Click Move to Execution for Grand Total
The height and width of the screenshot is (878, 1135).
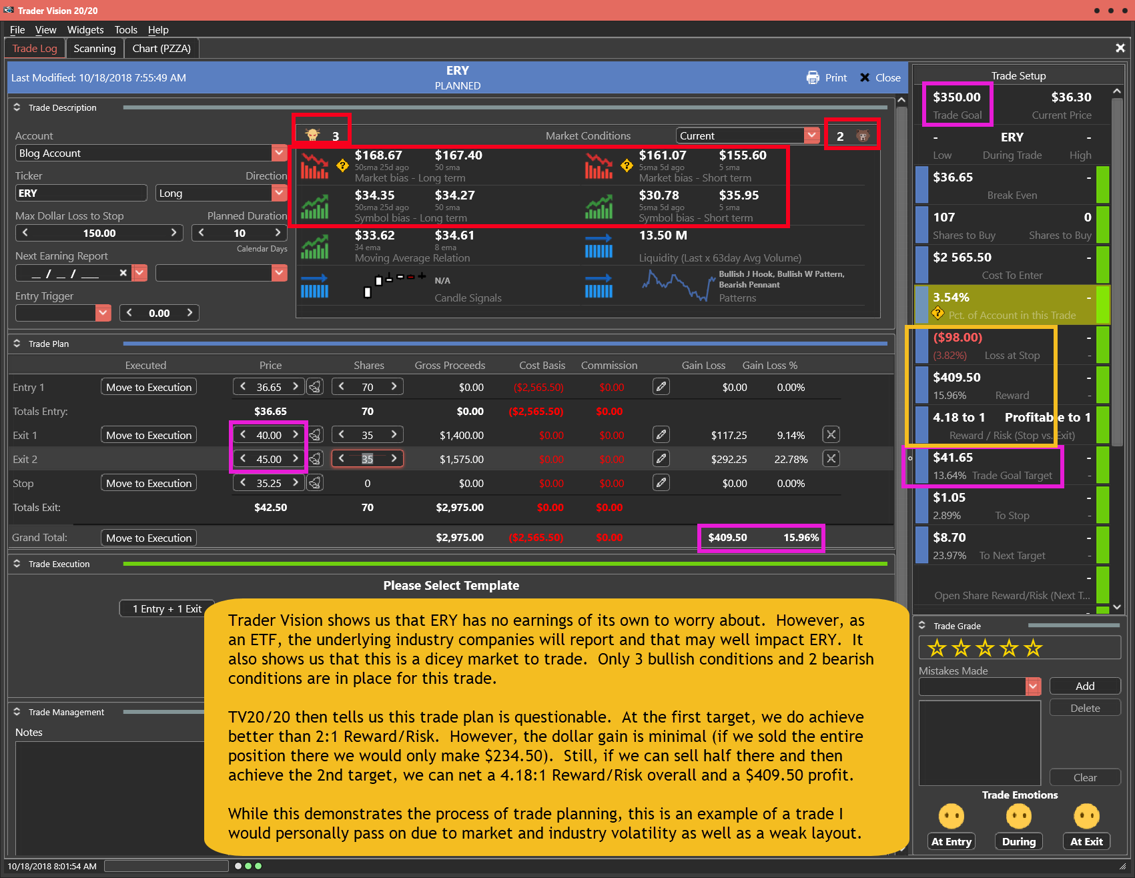coord(149,538)
